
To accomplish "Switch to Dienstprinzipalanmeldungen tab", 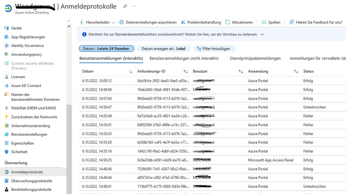I will pyautogui.click(x=255, y=58).
